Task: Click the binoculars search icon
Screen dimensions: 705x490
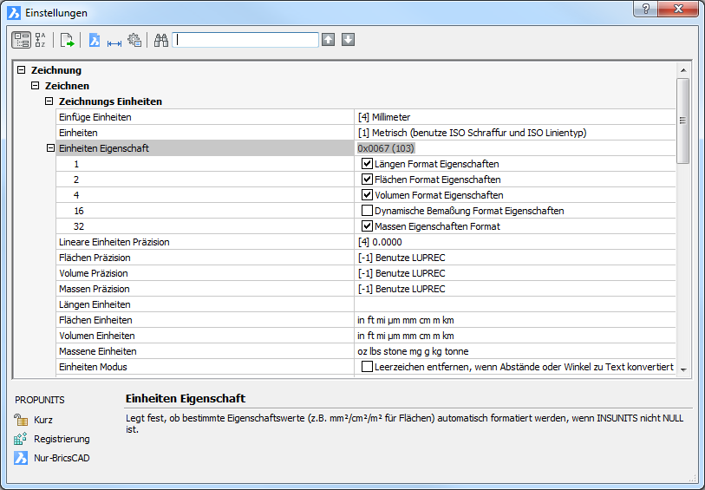Action: coord(161,40)
